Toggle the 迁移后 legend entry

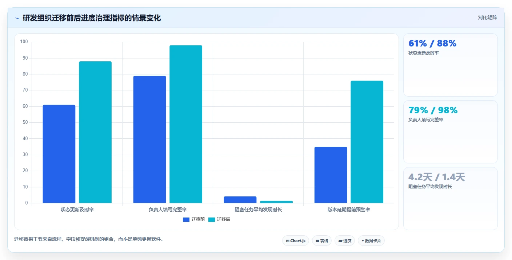[219, 219]
